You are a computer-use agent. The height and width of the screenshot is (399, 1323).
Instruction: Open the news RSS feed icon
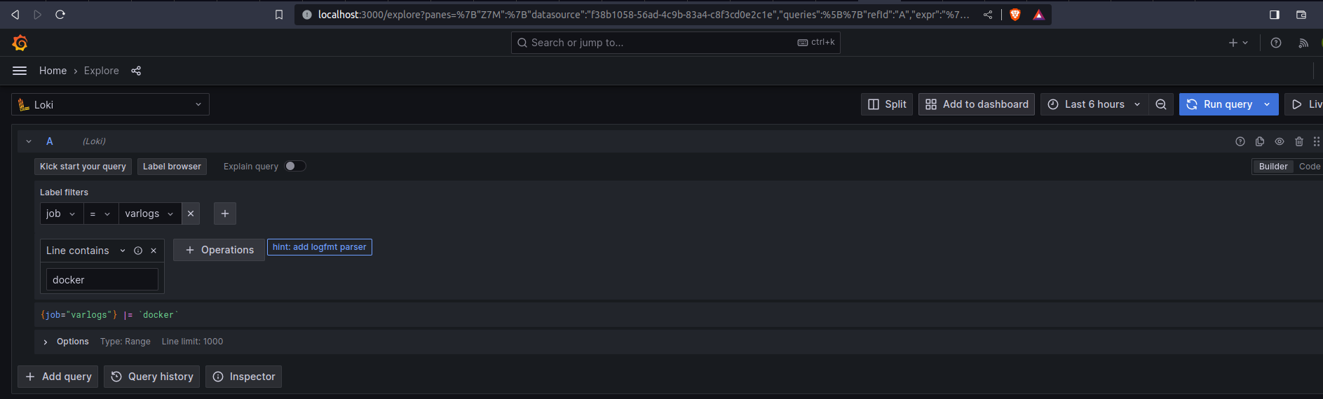pyautogui.click(x=1303, y=43)
